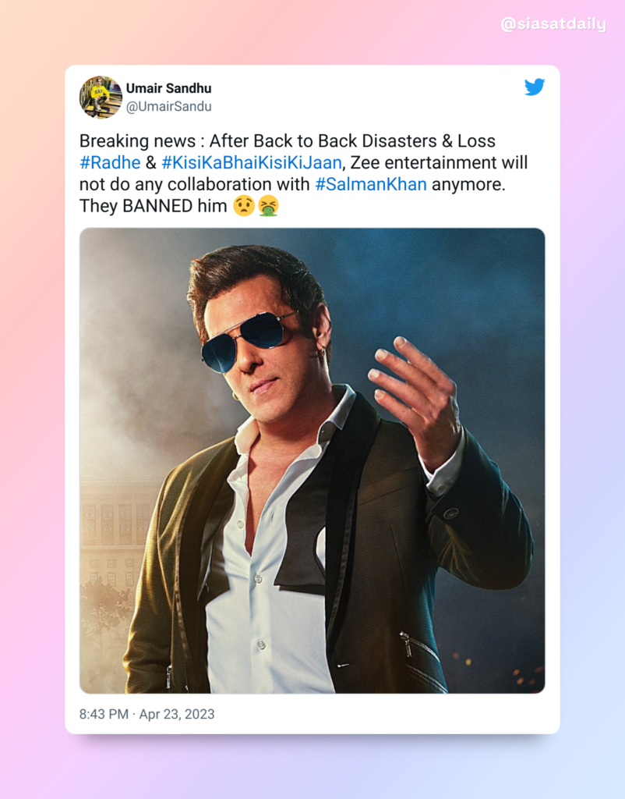The image size is (625, 799).
Task: Click the white shirt in the photo
Action: (265, 560)
